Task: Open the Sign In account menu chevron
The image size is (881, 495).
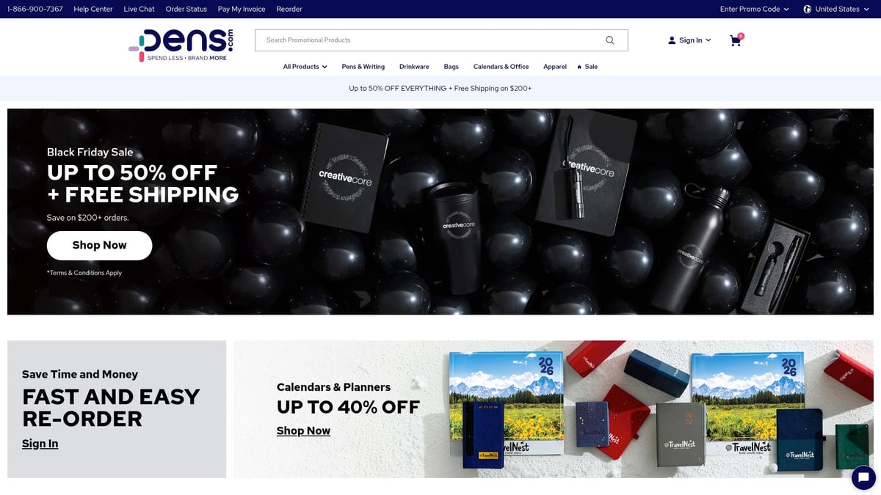Action: (708, 40)
